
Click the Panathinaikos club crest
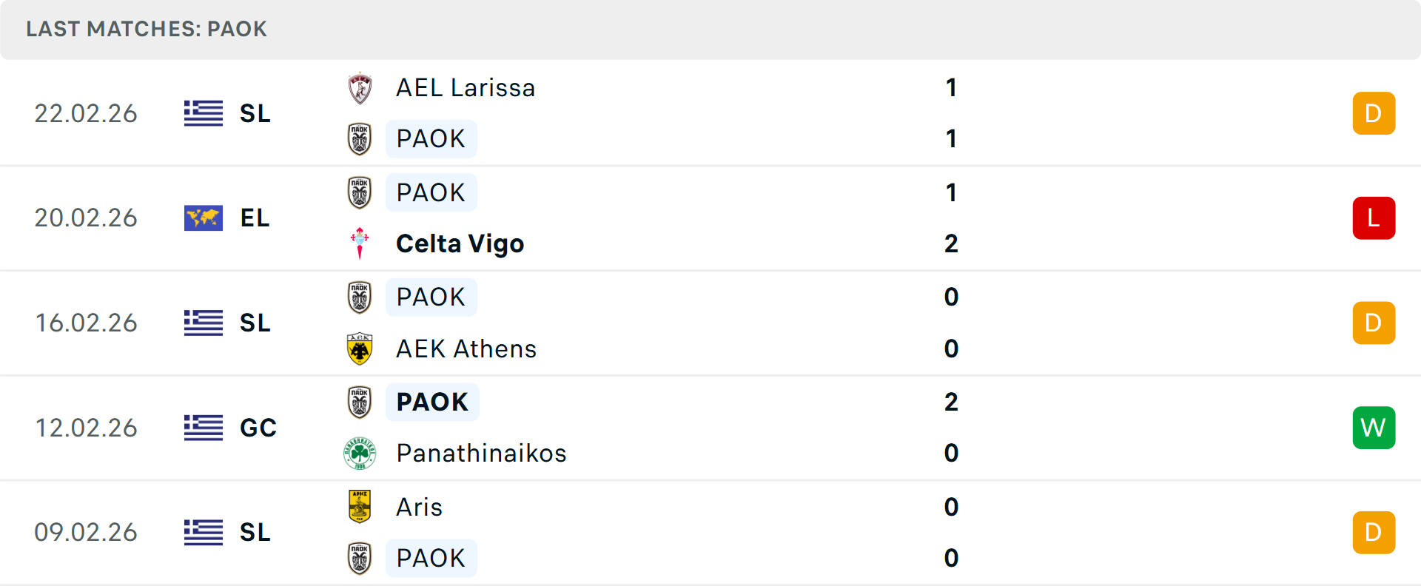click(360, 453)
